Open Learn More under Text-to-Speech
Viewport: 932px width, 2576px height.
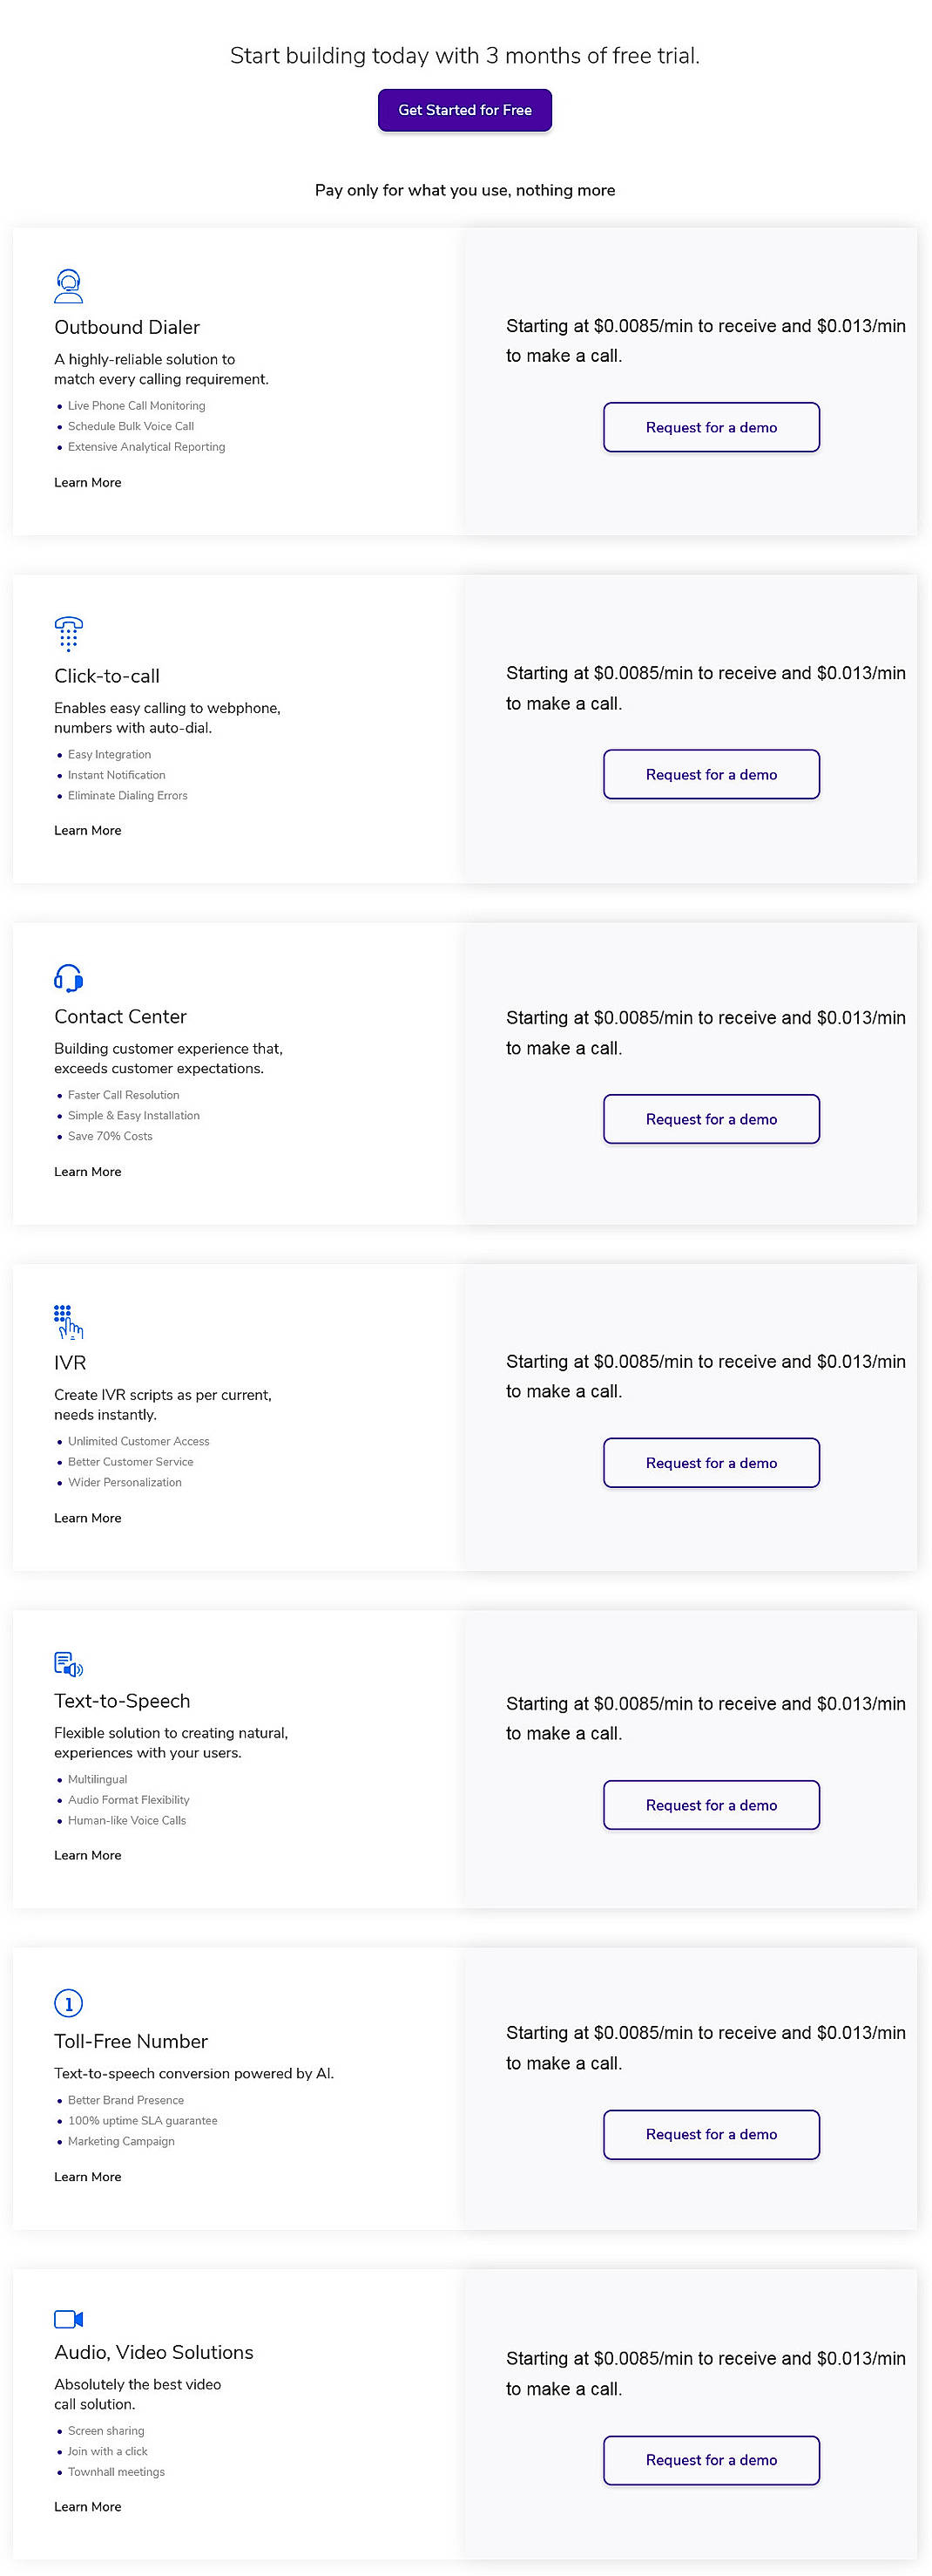point(88,1855)
